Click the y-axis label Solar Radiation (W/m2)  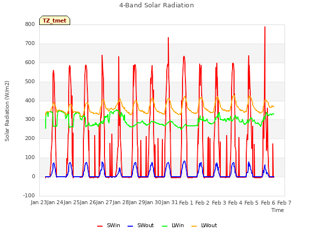coord(7,111)
